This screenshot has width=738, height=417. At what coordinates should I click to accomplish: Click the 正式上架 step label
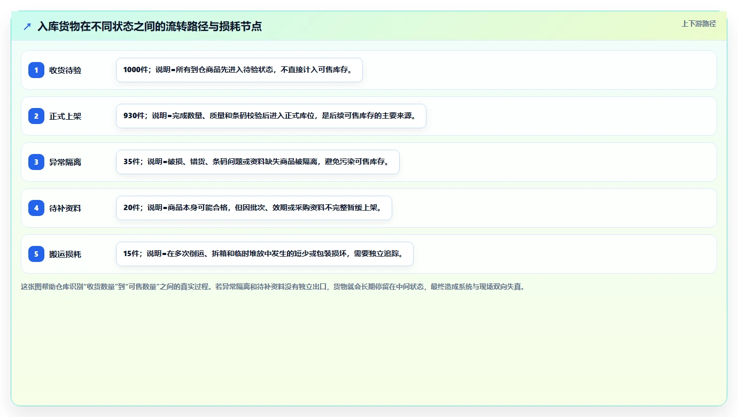click(x=65, y=116)
